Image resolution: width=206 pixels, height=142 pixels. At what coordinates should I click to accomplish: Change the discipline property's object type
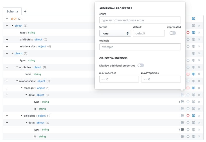coord(42,116)
